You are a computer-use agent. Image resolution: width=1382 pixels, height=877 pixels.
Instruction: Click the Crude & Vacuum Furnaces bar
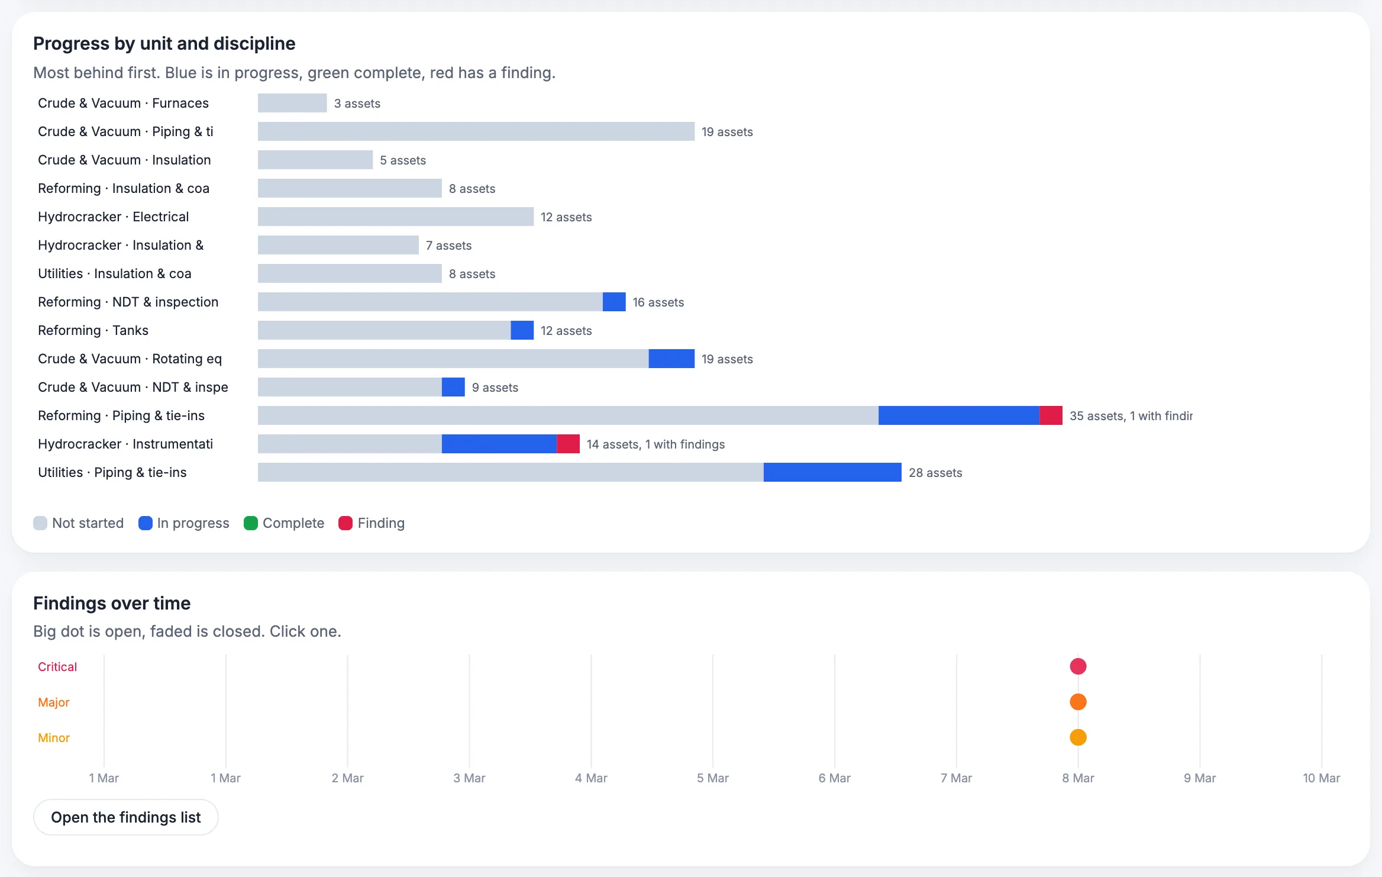pos(292,103)
